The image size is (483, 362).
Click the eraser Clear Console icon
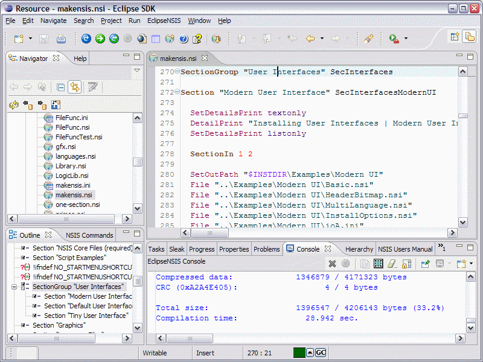(391, 264)
